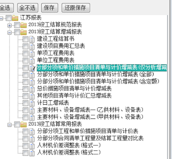Click document icon beside 计日工增减表
The image size is (172, 159).
[32, 103]
